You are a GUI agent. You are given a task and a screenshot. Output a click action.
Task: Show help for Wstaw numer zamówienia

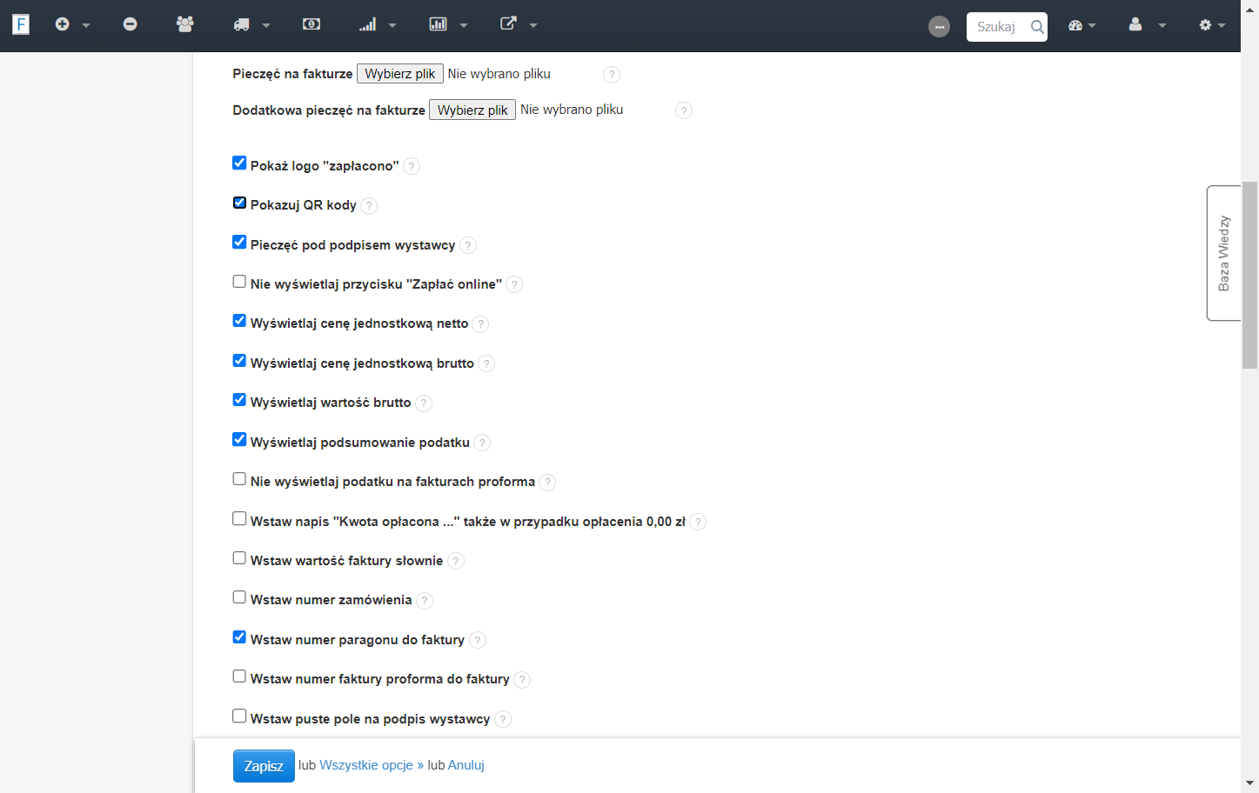click(425, 601)
